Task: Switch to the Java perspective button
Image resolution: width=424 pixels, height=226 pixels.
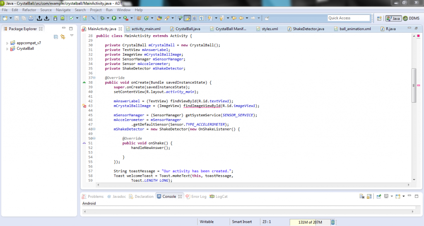Action: pyautogui.click(x=393, y=18)
